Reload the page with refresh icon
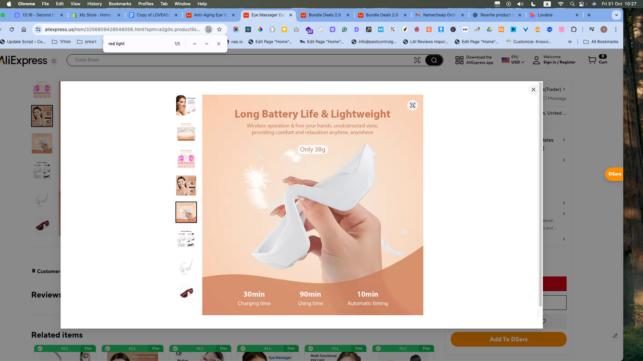The height and width of the screenshot is (361, 643). click(x=12, y=29)
